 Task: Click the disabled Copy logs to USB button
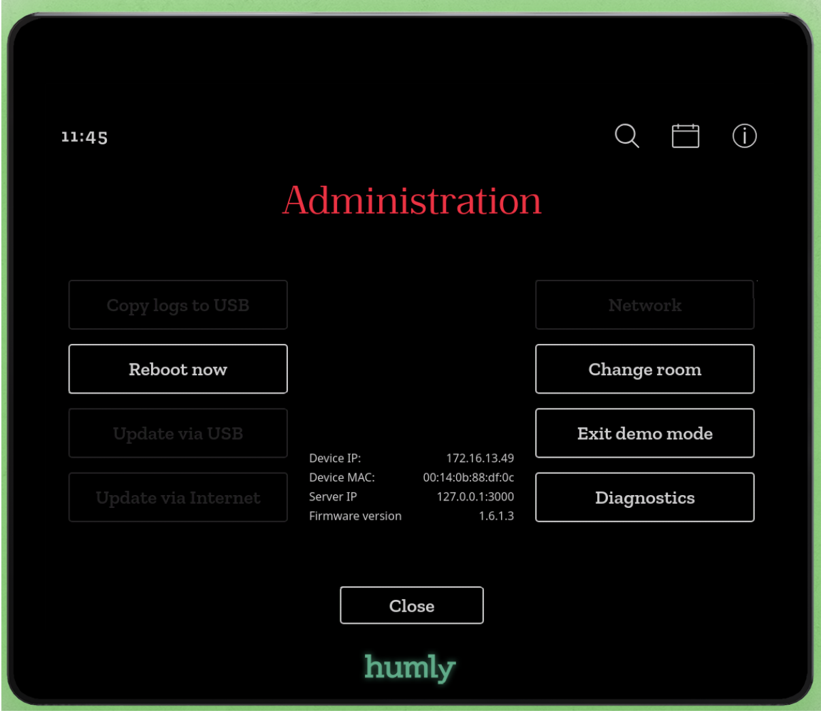(178, 305)
